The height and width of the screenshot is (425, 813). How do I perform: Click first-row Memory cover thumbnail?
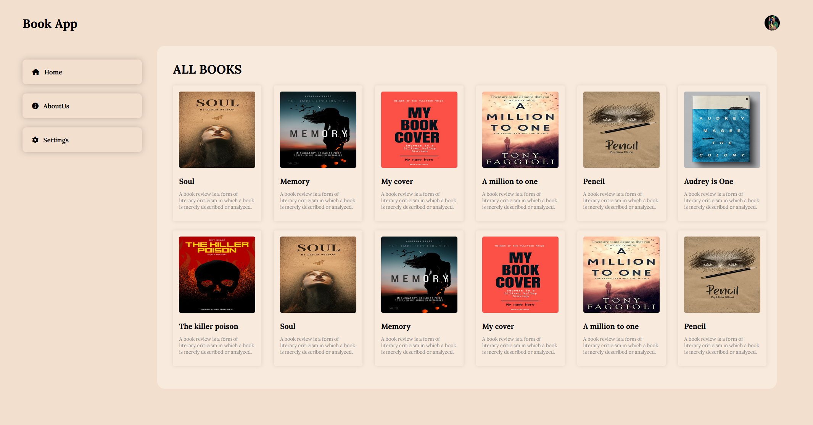pyautogui.click(x=318, y=130)
